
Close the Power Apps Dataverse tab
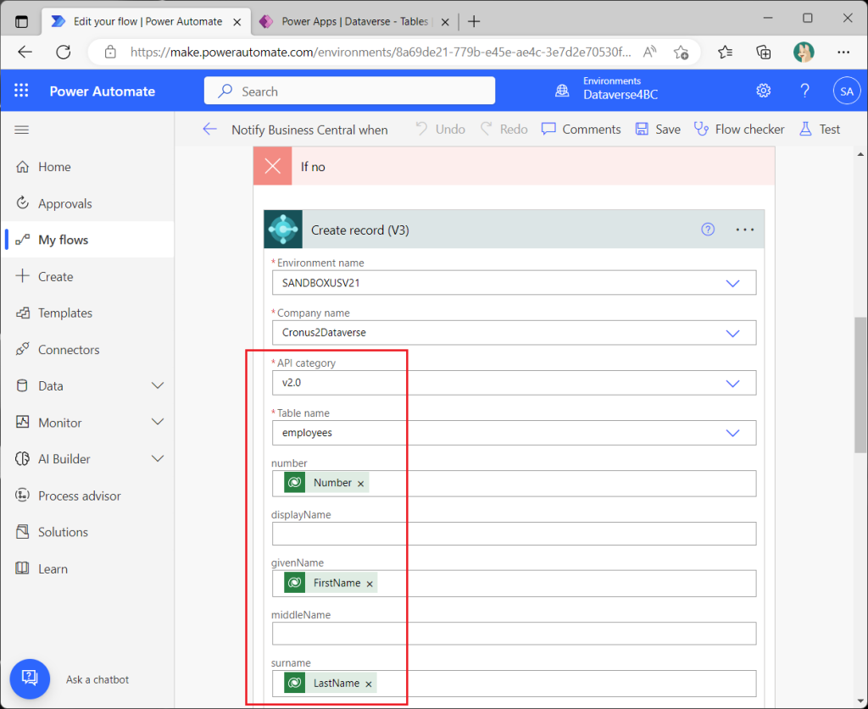(445, 22)
